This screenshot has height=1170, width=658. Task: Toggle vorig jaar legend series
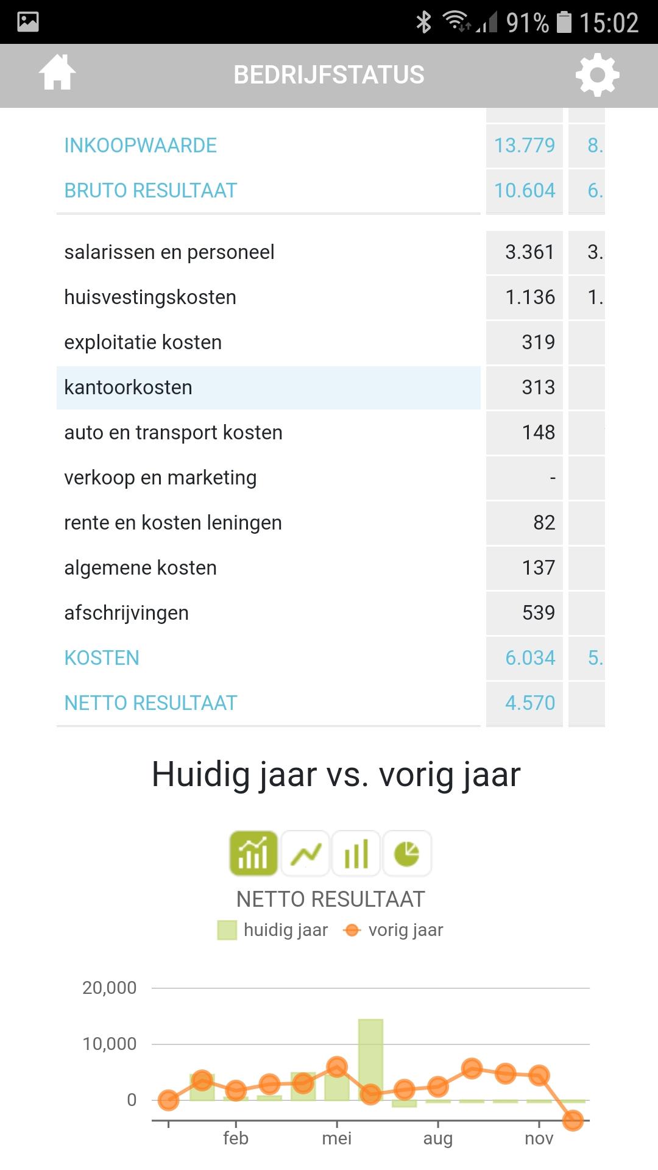tap(394, 930)
